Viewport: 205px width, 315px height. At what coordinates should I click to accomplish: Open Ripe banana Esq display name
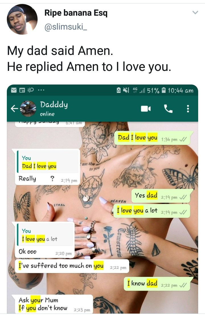point(76,13)
